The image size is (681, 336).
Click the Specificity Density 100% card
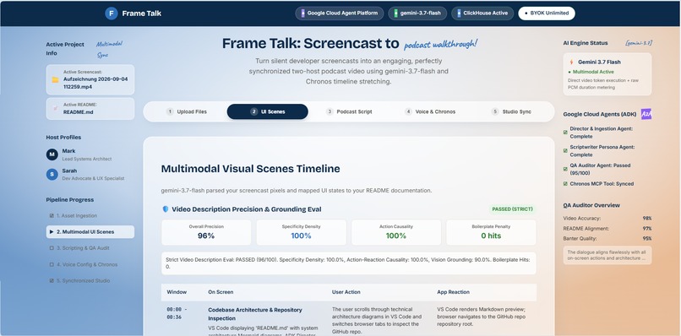click(x=302, y=232)
